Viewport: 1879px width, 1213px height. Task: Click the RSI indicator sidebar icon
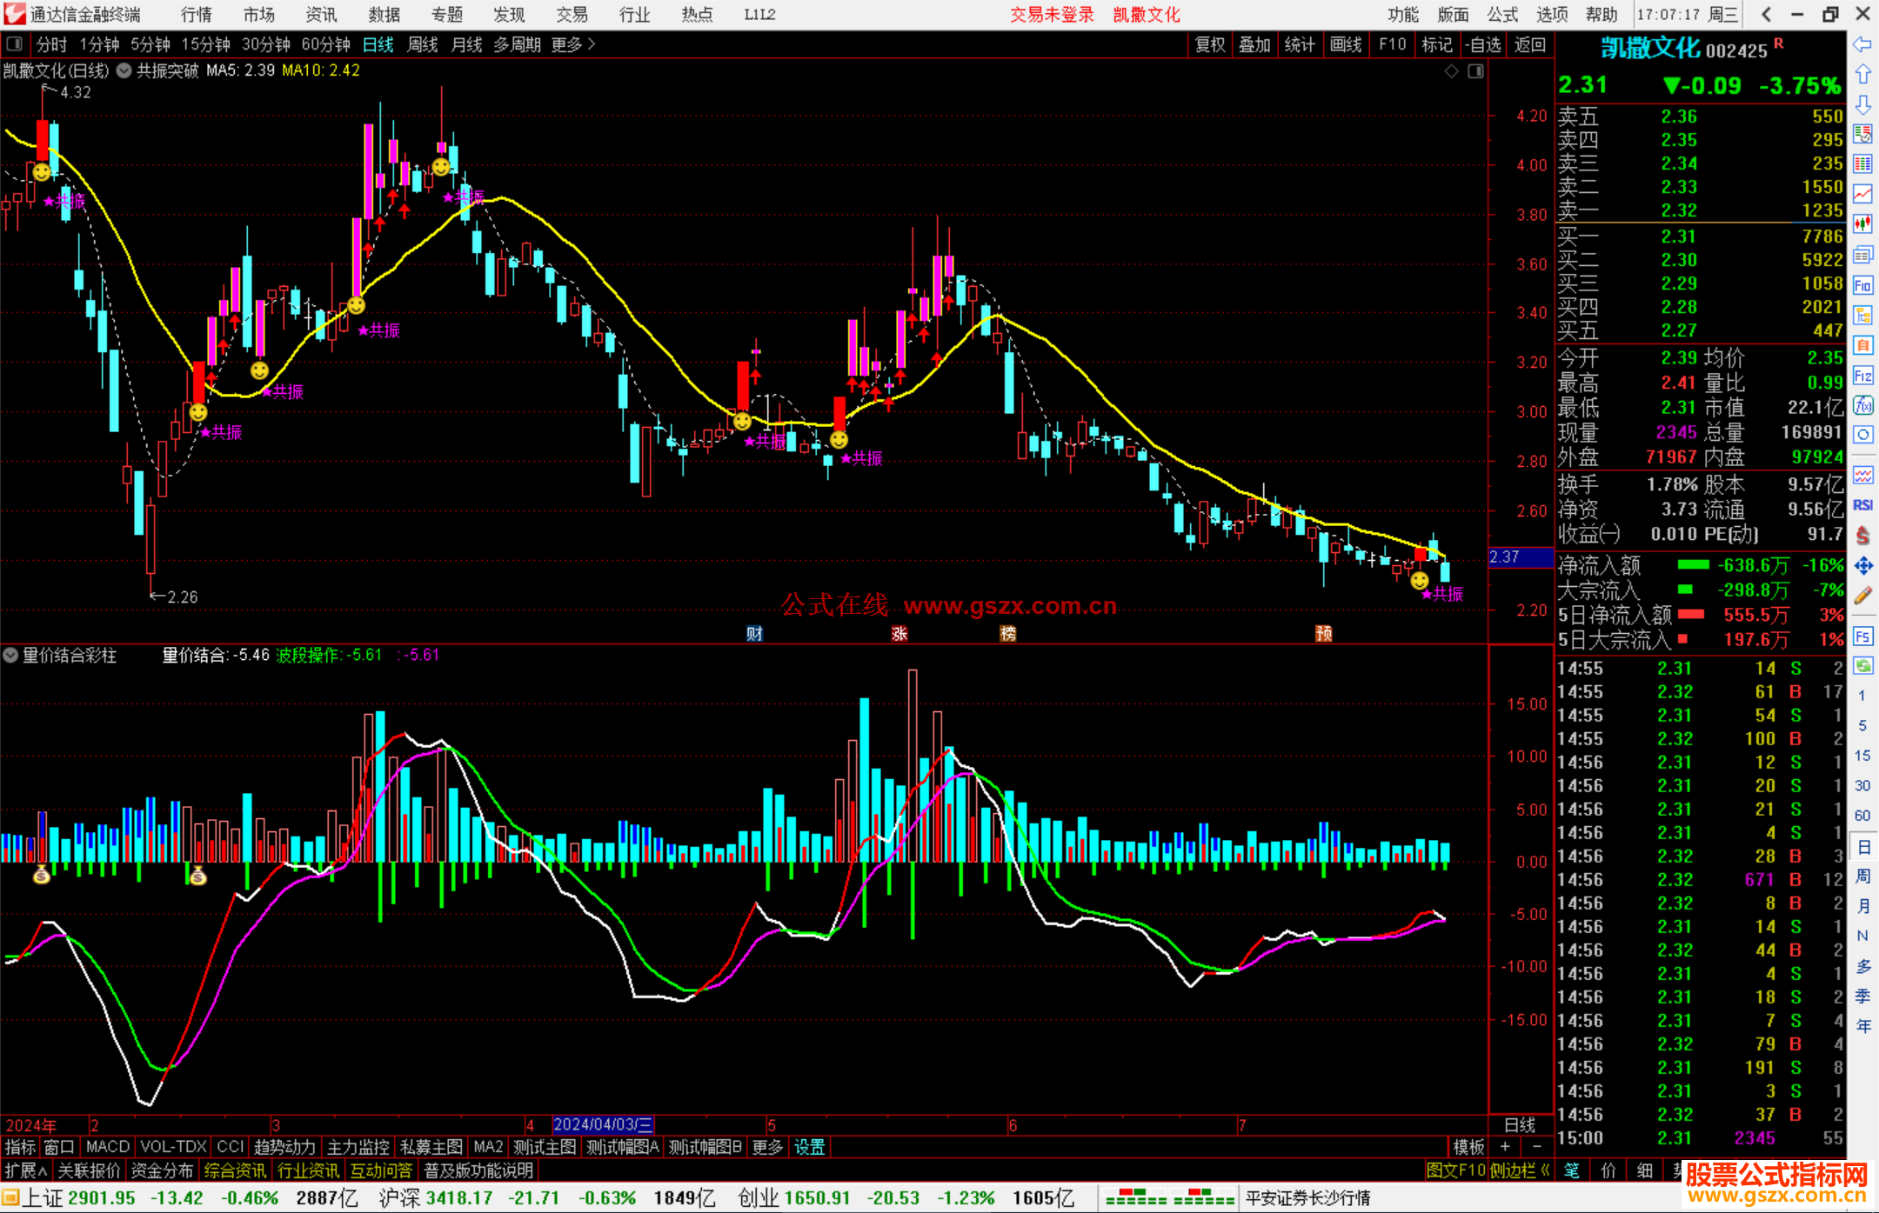(1862, 505)
